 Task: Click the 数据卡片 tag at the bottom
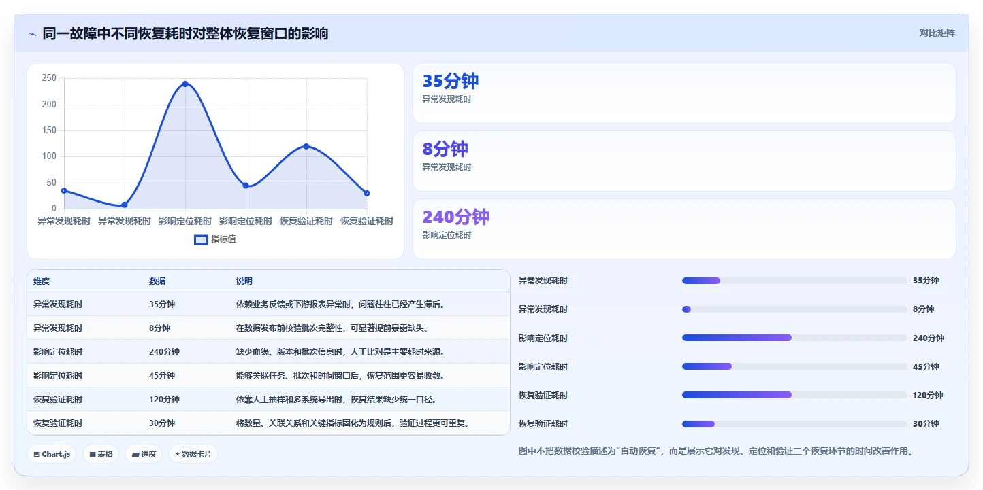point(193,454)
